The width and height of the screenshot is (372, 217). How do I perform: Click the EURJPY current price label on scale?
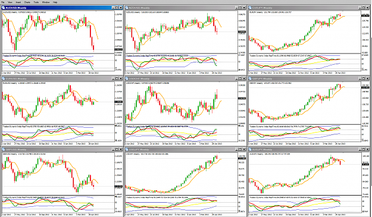365,15
